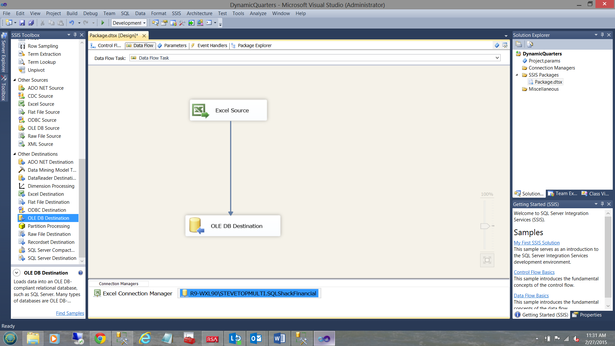The height and width of the screenshot is (346, 615).
Task: Click the zoom-to-fit button on canvas
Action: click(x=487, y=260)
